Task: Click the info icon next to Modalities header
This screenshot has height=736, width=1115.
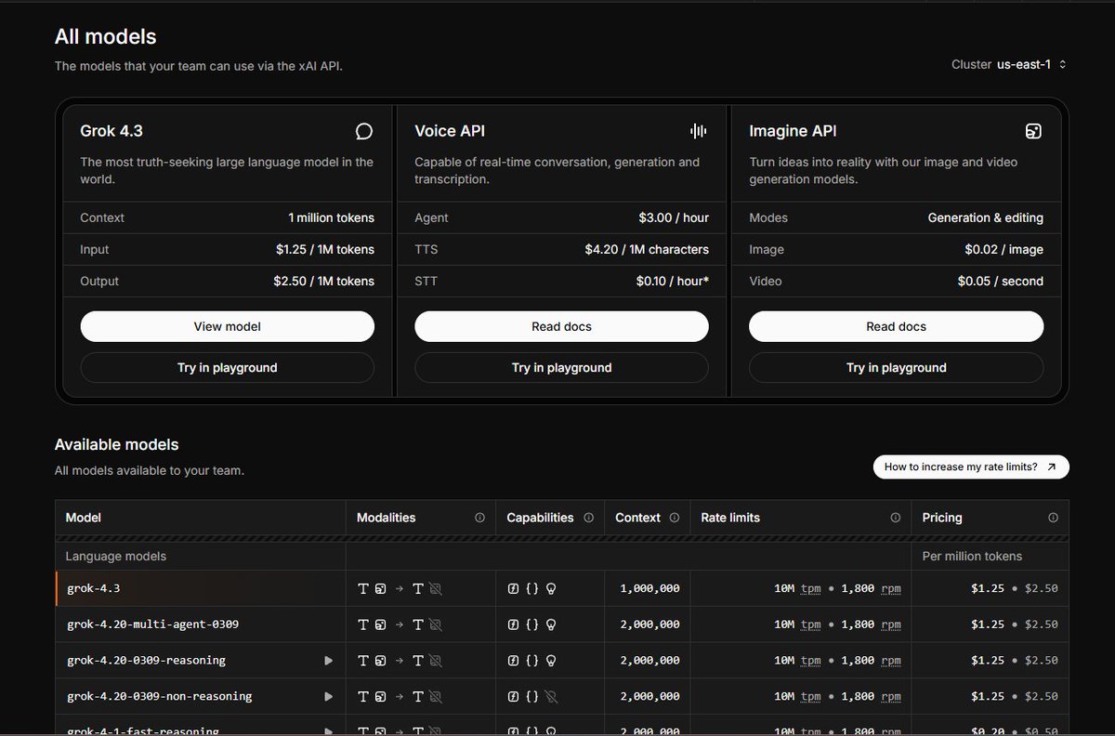Action: pos(479,518)
